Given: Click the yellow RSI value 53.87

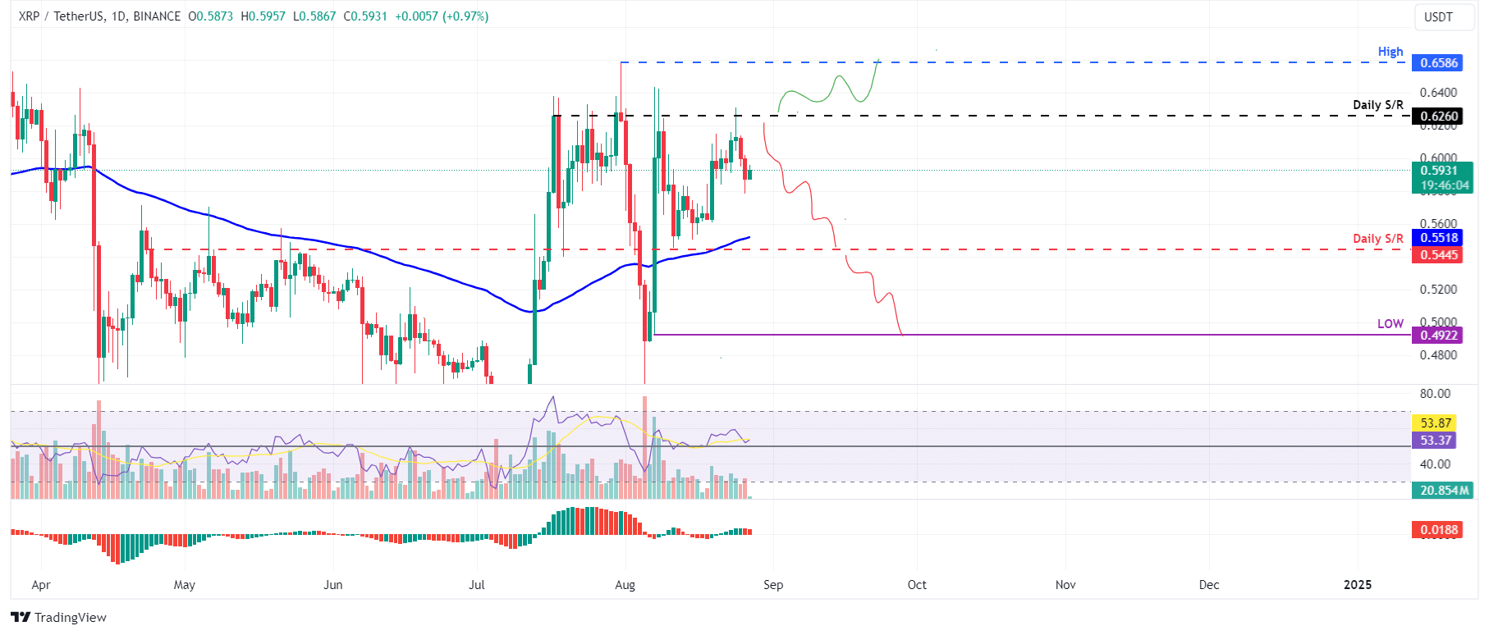Looking at the screenshot, I should (x=1433, y=423).
